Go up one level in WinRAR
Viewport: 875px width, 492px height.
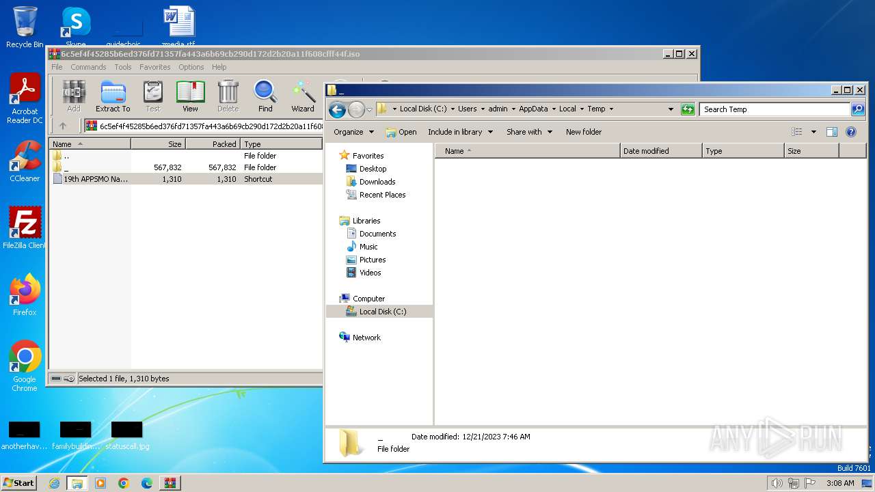[x=63, y=126]
